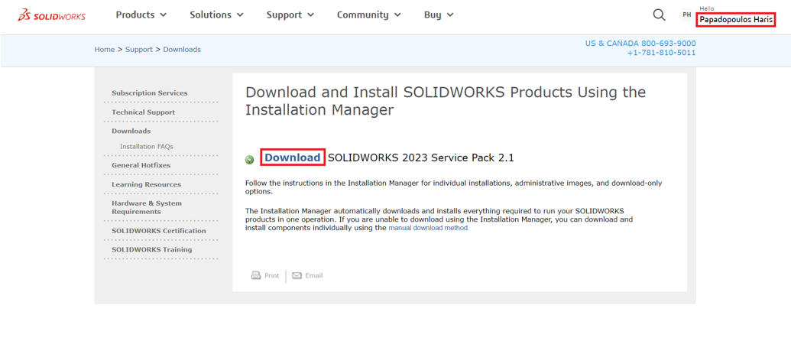Click the Email envelope icon
The width and height of the screenshot is (791, 341).
297,275
